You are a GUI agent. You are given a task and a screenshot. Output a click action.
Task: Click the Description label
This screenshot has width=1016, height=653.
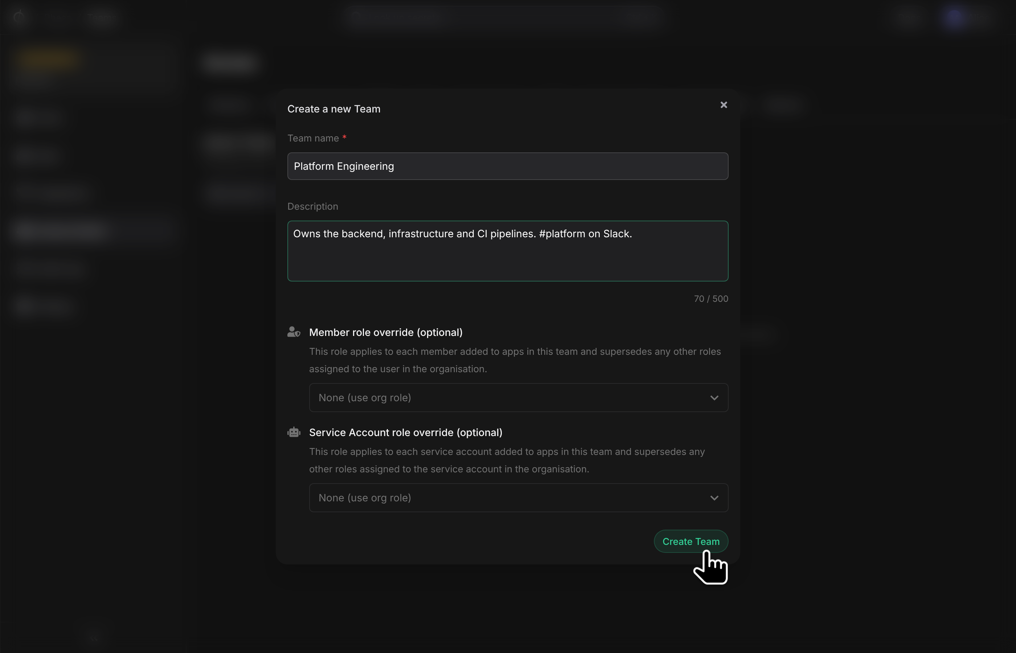pos(312,206)
